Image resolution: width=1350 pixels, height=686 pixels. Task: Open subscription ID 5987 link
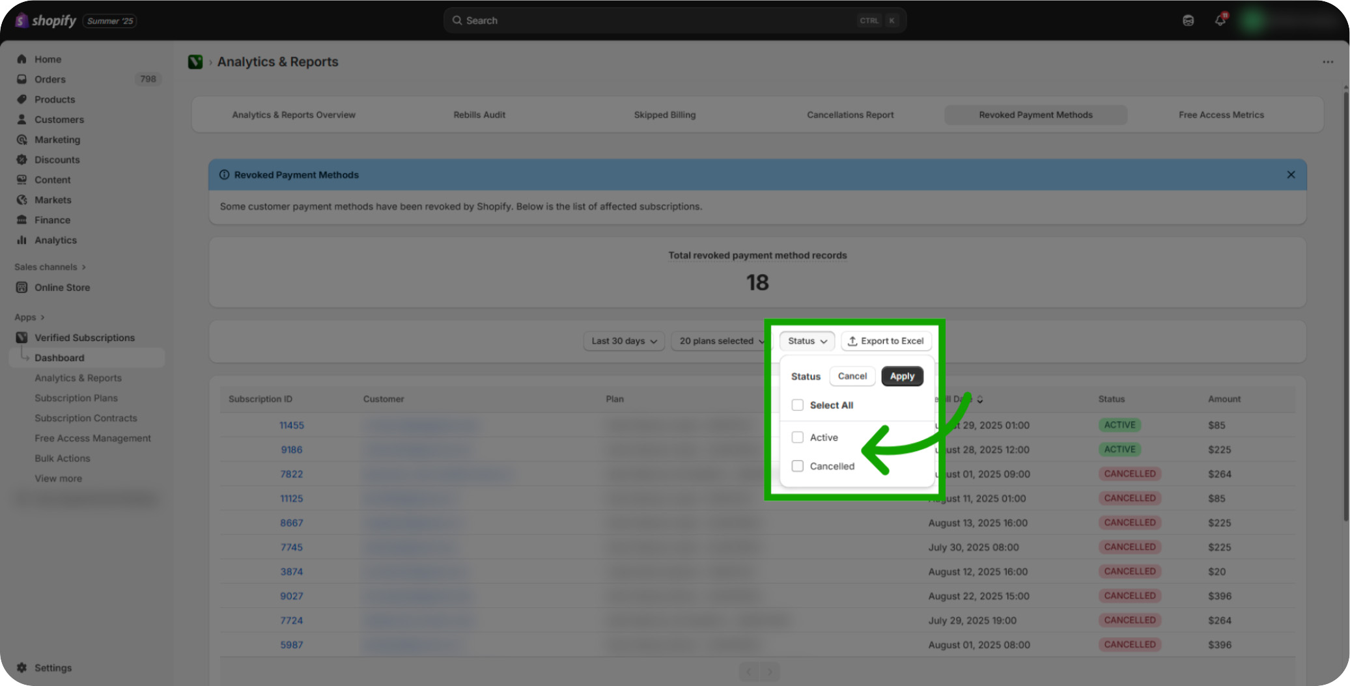pos(292,645)
